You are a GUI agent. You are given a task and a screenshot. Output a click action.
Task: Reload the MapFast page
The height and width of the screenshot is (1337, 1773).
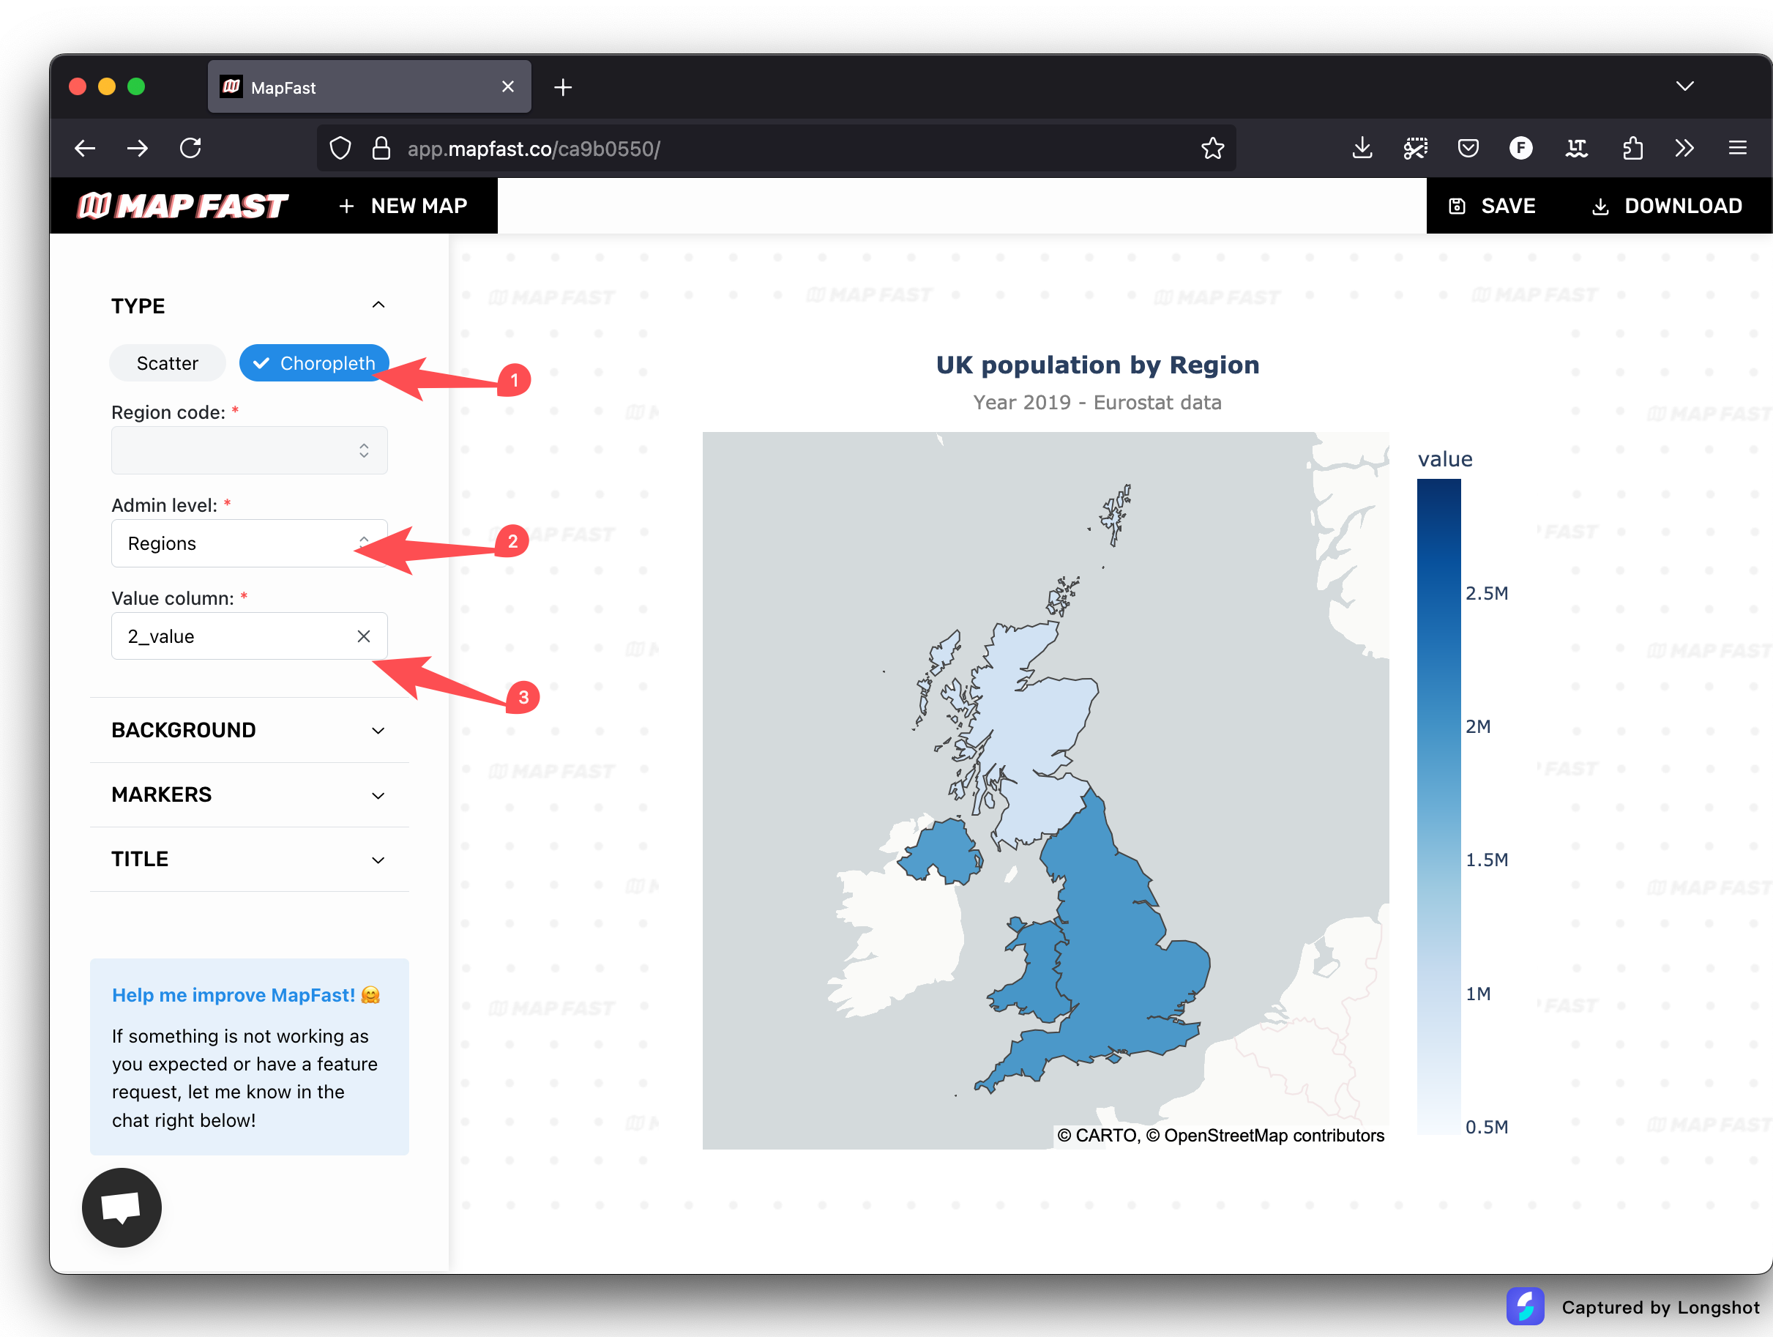tap(191, 149)
